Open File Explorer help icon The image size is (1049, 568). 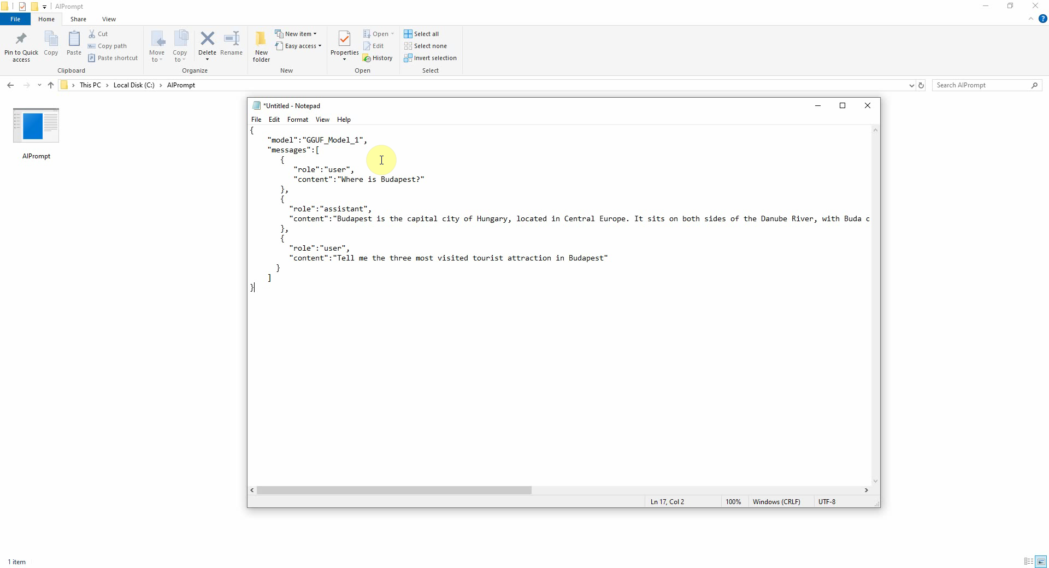pos(1042,19)
